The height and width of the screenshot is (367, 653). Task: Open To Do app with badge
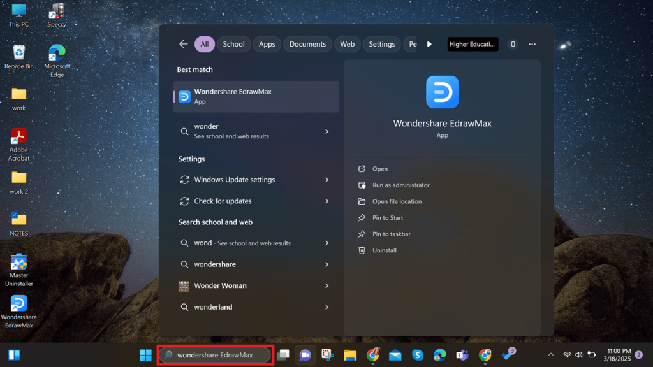coord(508,354)
